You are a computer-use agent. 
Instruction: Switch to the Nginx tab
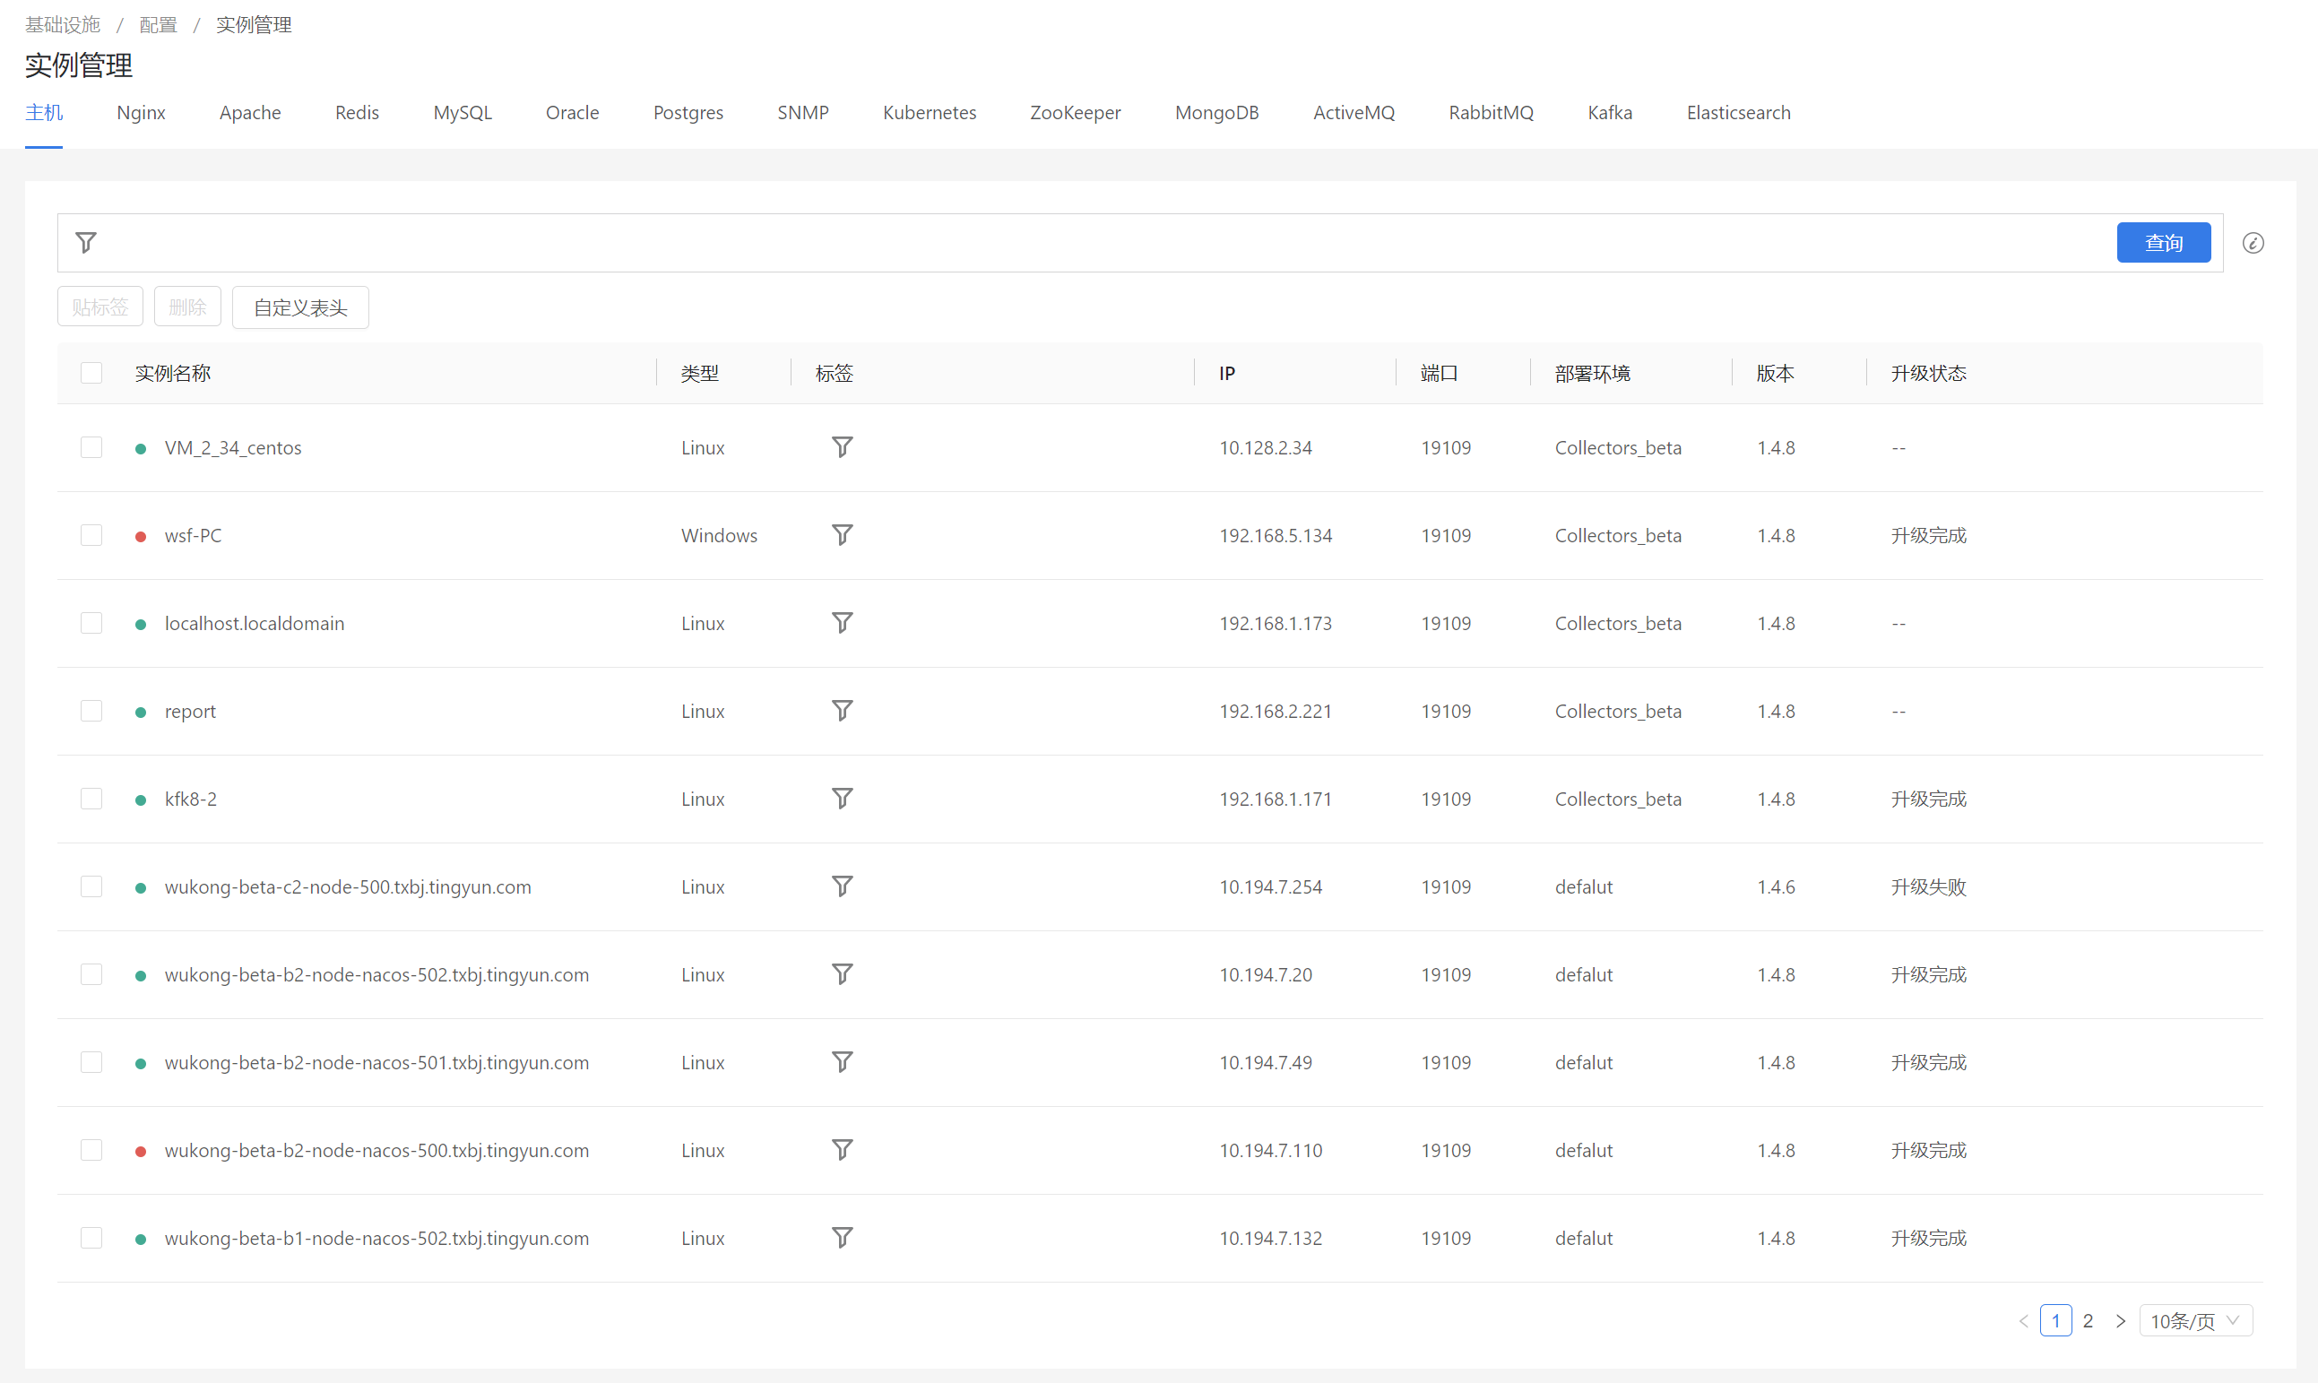click(x=141, y=113)
